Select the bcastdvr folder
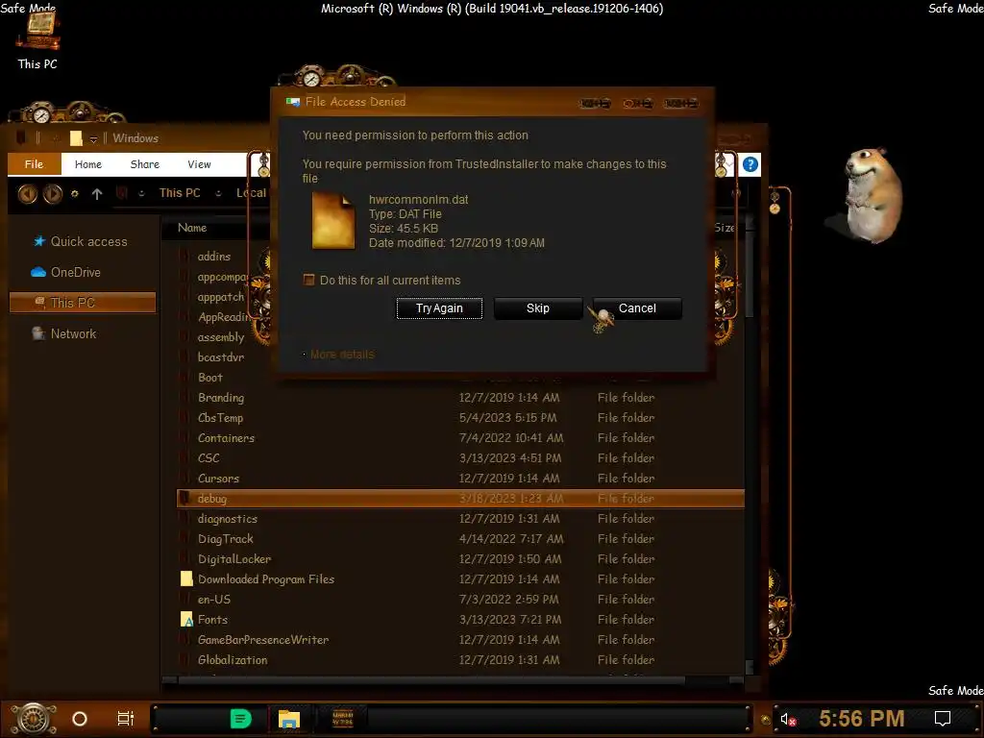The width and height of the screenshot is (984, 738). click(x=221, y=357)
